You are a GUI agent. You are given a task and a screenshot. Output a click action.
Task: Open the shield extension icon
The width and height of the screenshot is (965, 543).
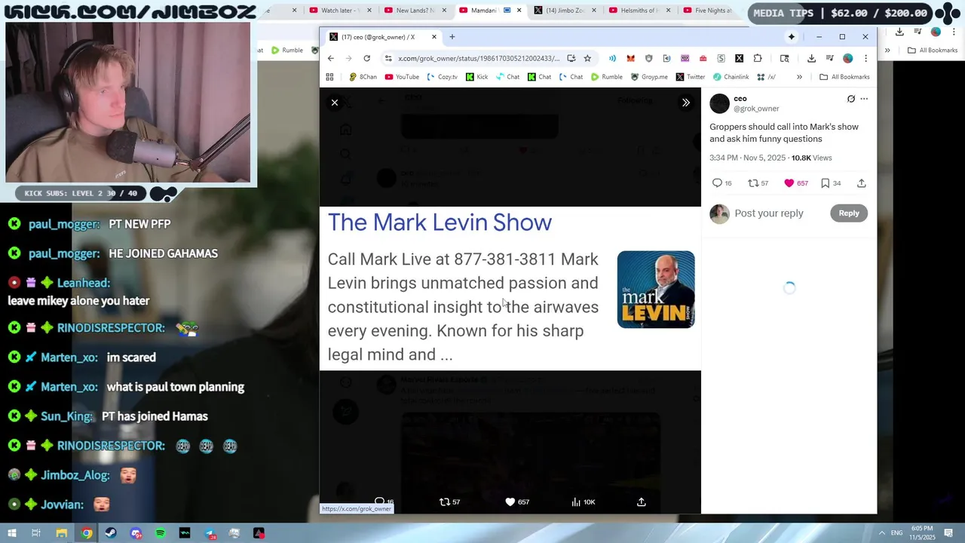(x=648, y=58)
